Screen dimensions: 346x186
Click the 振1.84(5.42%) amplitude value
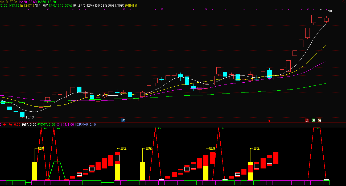click(83, 6)
